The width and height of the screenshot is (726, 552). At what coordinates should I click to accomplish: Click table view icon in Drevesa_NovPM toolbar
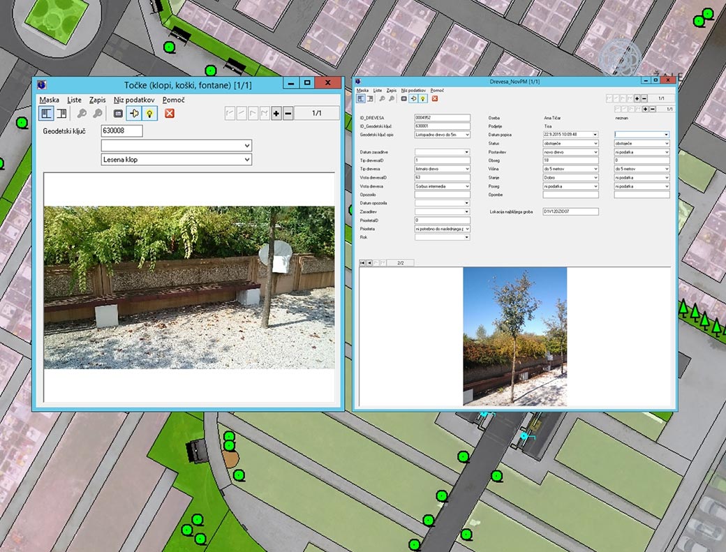click(x=370, y=99)
